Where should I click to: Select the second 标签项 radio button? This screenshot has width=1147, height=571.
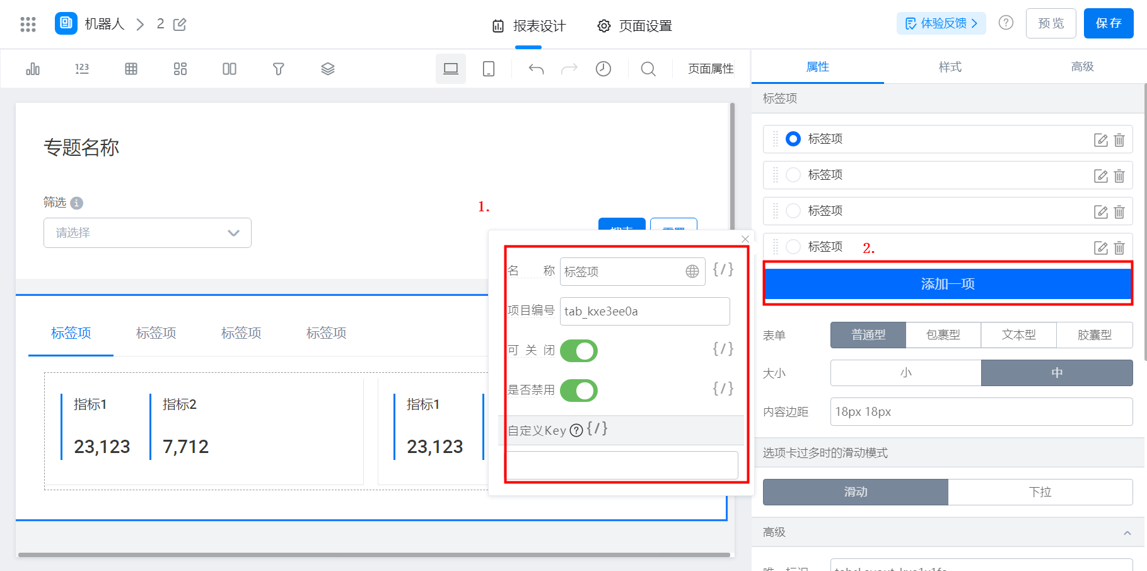click(x=793, y=175)
